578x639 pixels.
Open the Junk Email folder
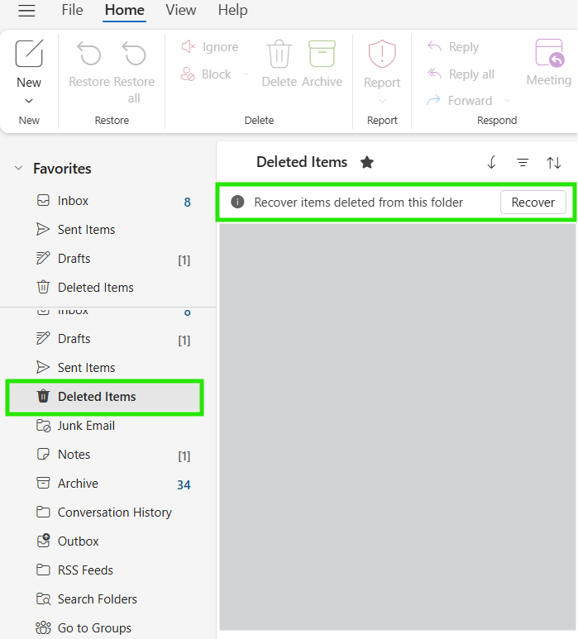point(108,426)
